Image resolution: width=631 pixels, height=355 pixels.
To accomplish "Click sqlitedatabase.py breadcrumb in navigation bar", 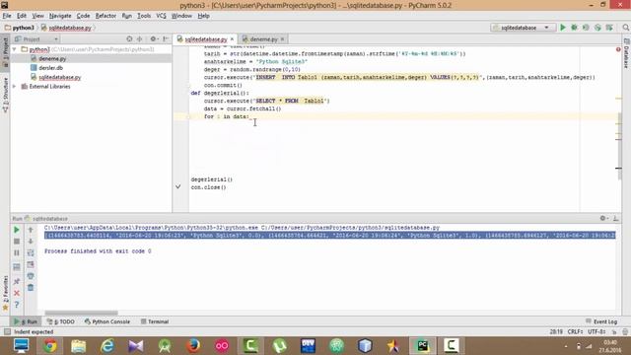I will click(66, 28).
